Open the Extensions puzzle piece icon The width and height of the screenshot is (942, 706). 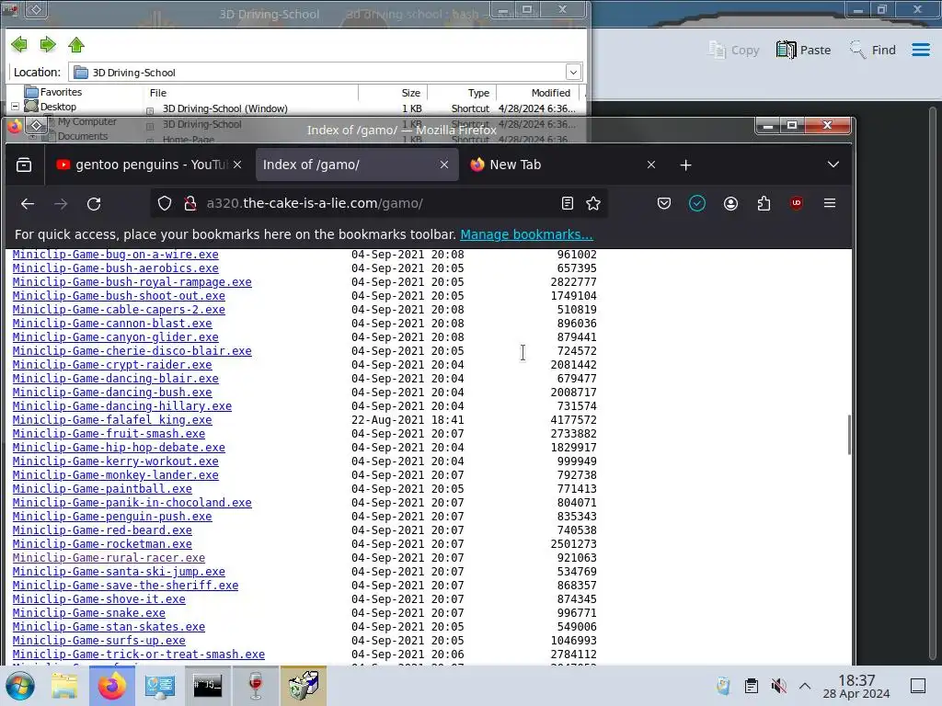click(764, 203)
